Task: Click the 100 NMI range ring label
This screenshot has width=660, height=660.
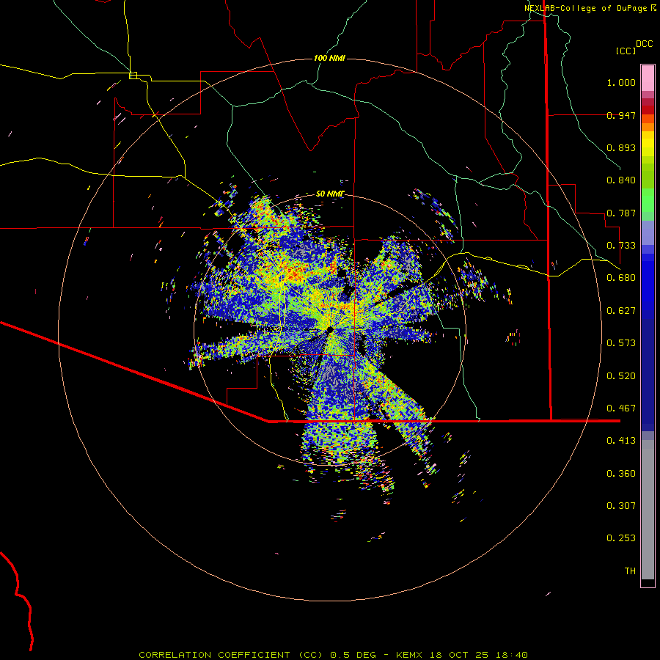Action: [x=329, y=58]
